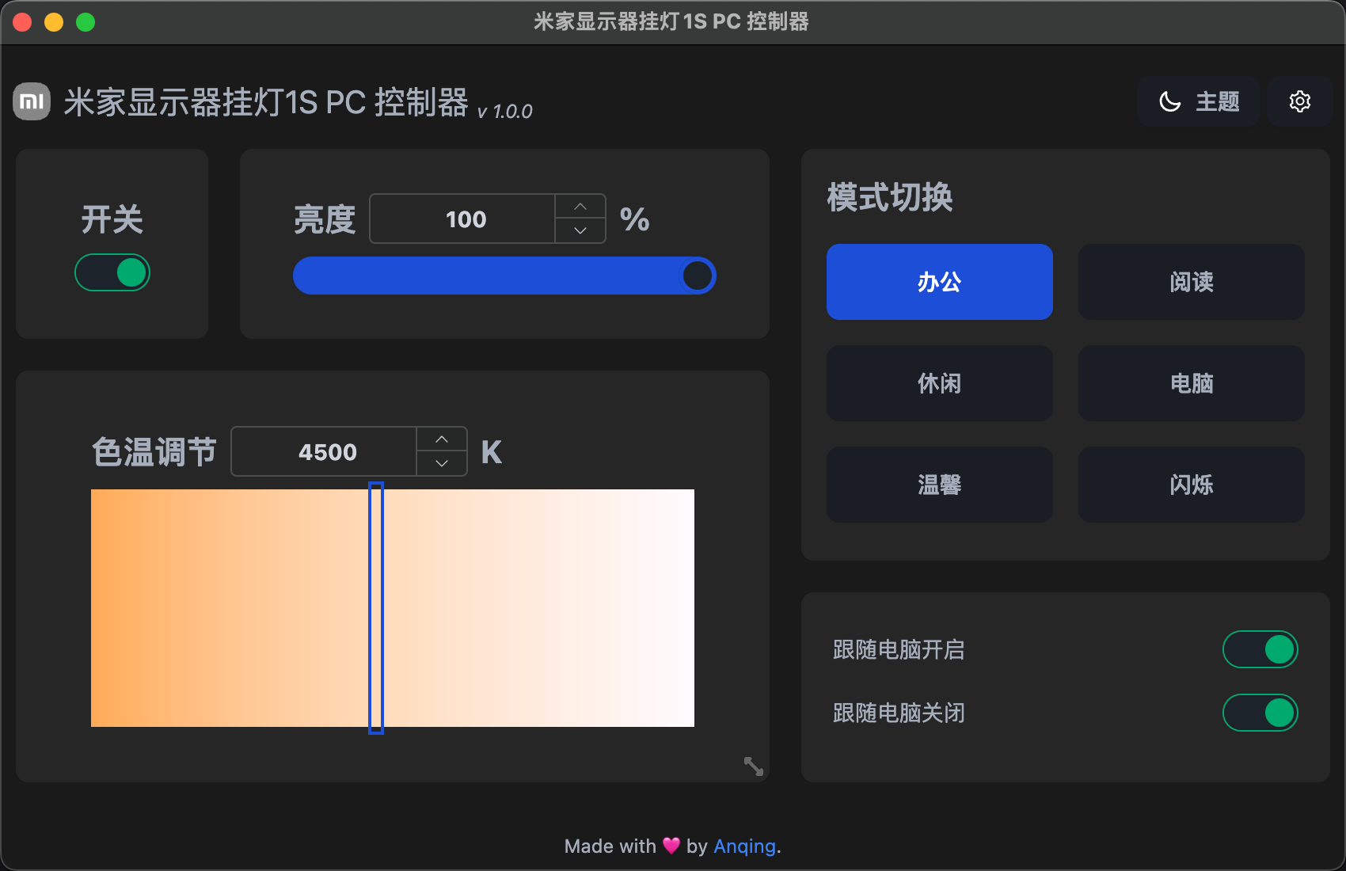Select the 休闲 leisure mode
Screen dimensions: 1346x871
tap(940, 383)
